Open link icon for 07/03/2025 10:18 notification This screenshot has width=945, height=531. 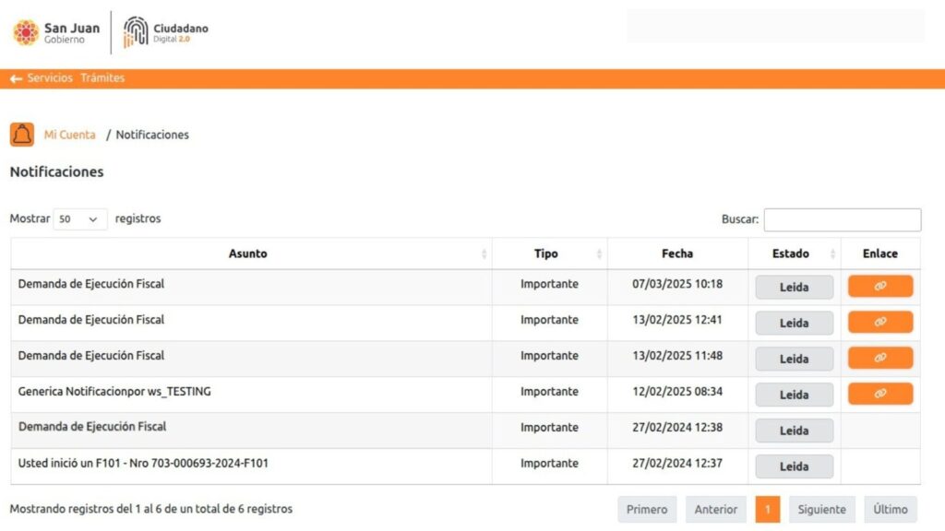(x=879, y=286)
